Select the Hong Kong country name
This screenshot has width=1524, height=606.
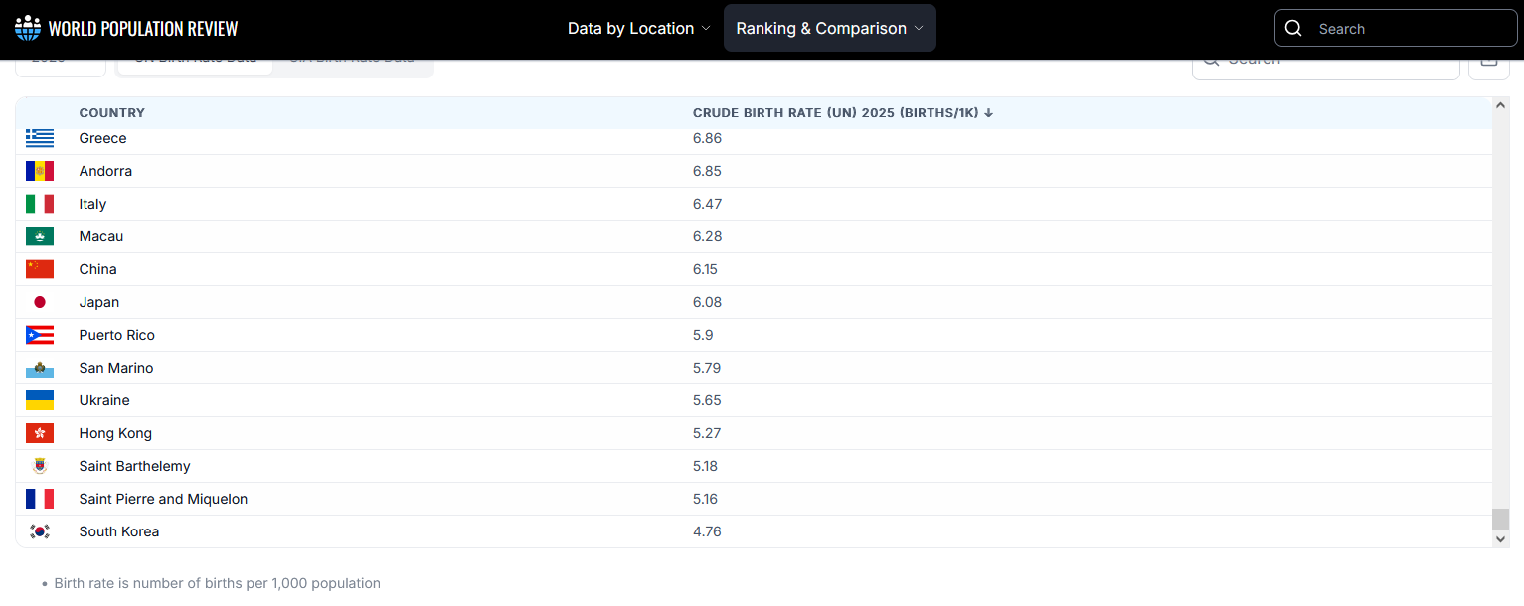115,433
